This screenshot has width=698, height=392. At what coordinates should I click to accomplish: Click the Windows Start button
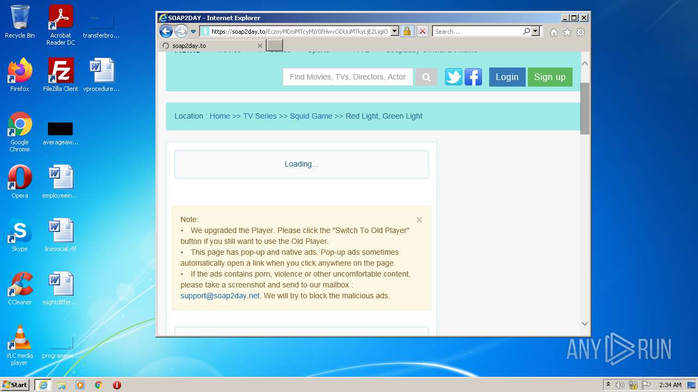[x=15, y=384]
